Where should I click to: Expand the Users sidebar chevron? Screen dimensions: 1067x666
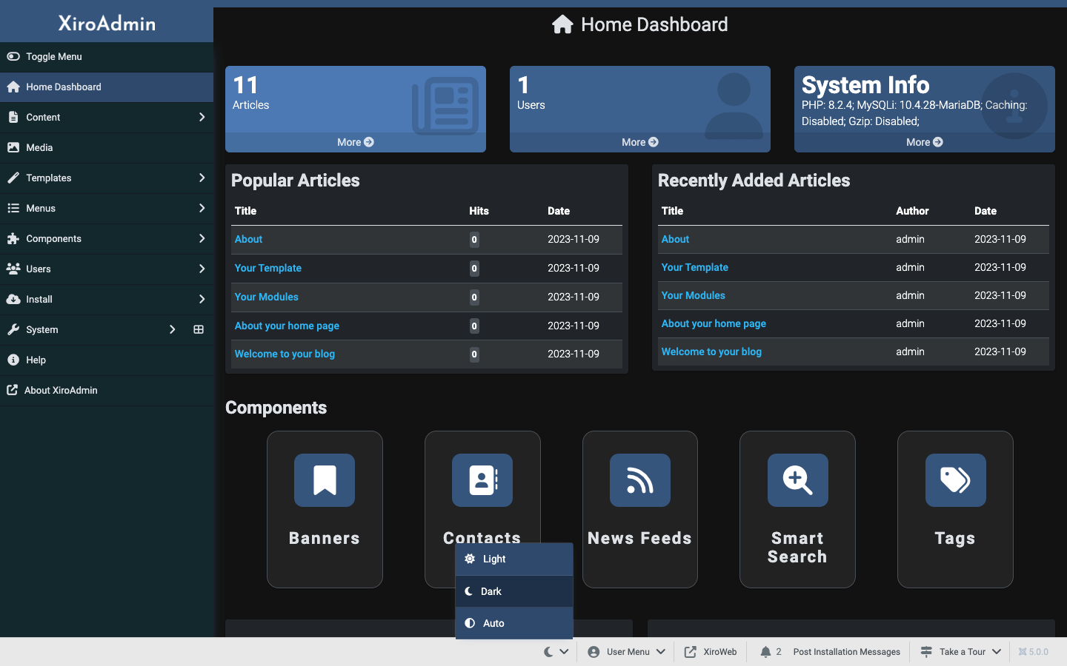202,269
